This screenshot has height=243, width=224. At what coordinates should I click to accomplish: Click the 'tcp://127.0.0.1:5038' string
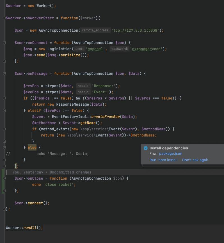(135, 30)
